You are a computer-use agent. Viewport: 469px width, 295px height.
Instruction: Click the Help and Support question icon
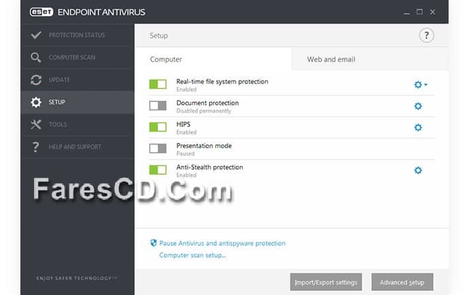[35, 147]
